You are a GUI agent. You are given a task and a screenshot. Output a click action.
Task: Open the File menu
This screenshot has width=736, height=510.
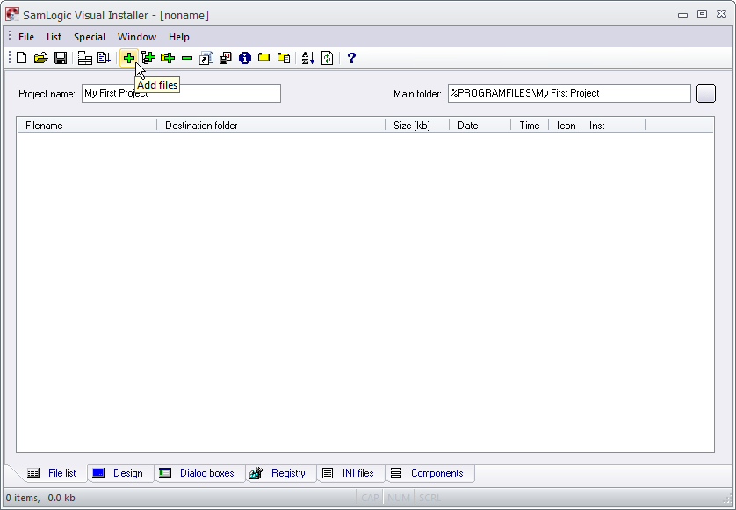[26, 37]
